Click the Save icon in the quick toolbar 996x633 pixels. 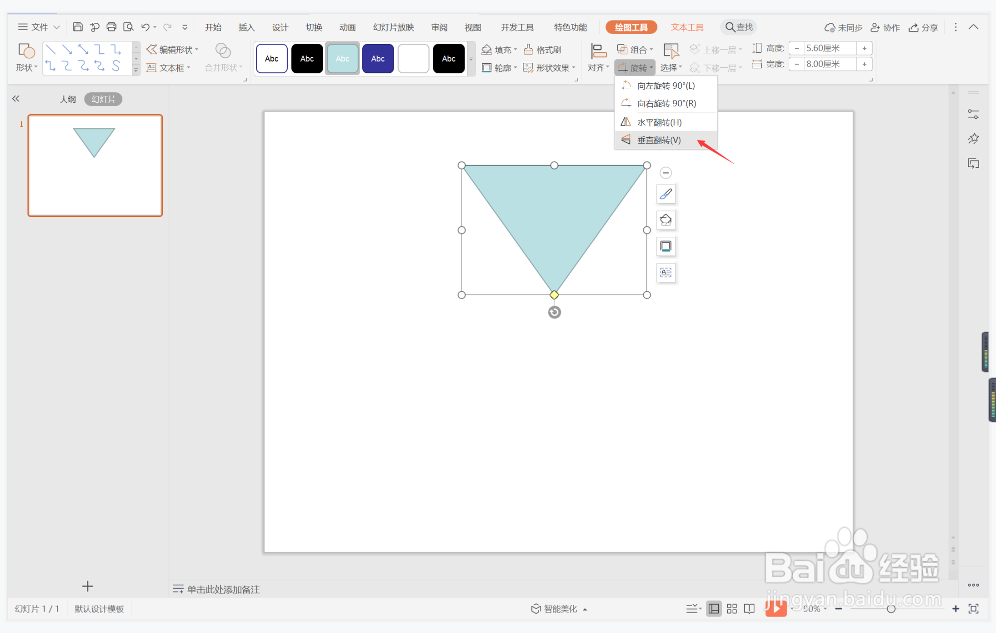click(x=77, y=27)
